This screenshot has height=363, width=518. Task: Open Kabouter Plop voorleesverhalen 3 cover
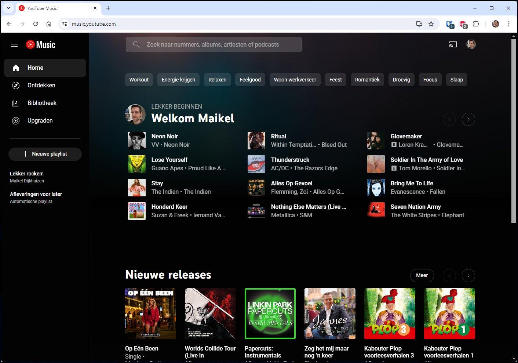390,313
